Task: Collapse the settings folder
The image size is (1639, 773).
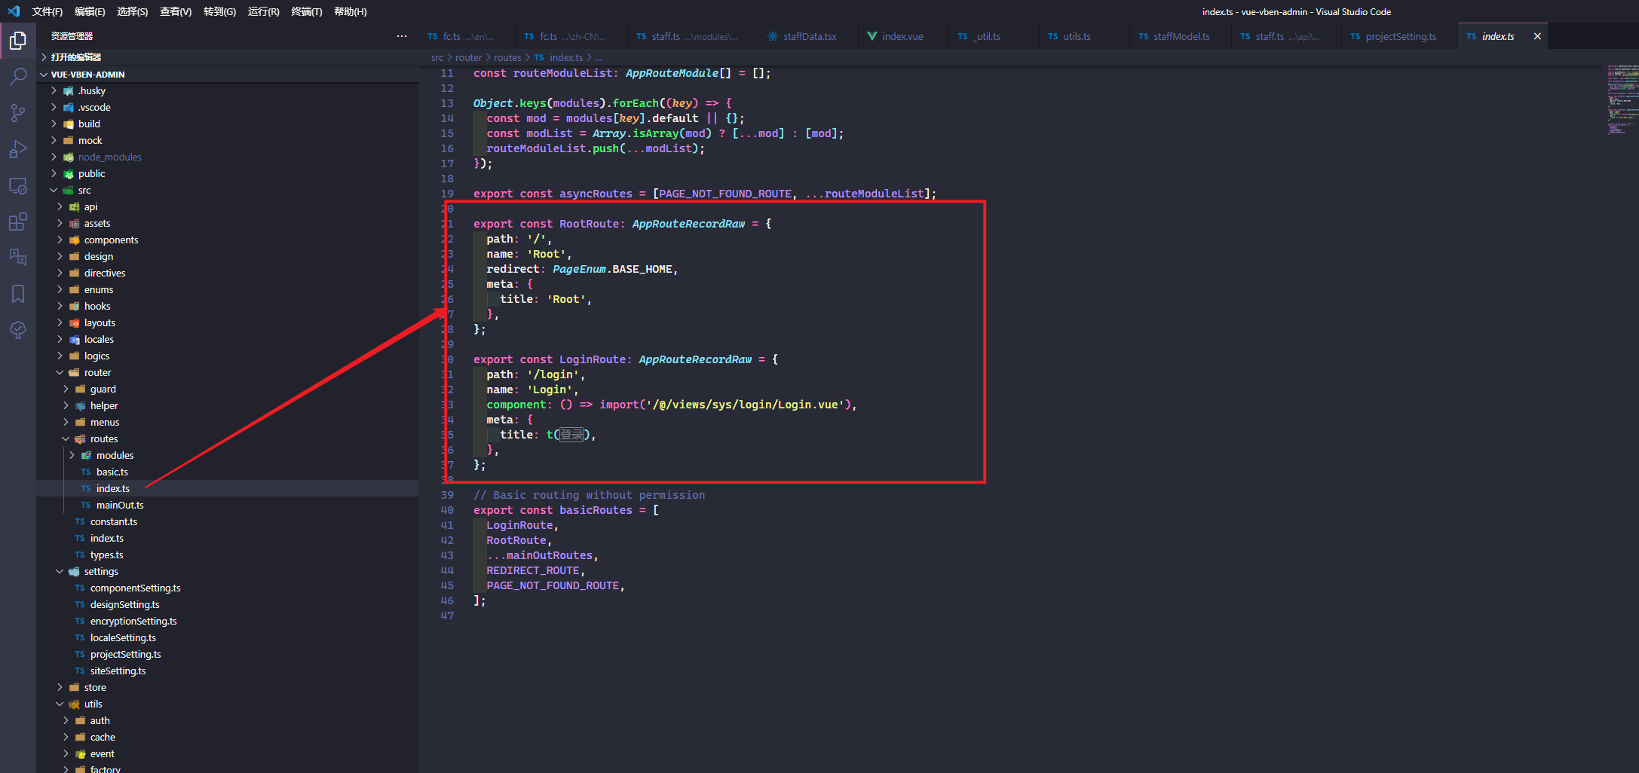Action: [60, 571]
